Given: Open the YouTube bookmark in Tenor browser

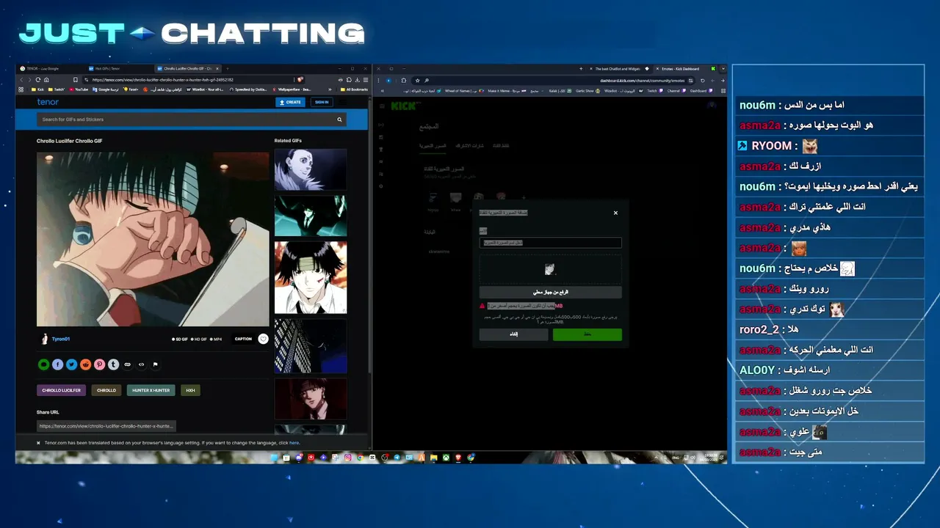Looking at the screenshot, I should click(x=79, y=89).
